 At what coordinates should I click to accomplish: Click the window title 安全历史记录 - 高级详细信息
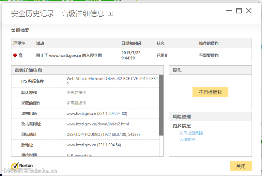tap(58, 14)
